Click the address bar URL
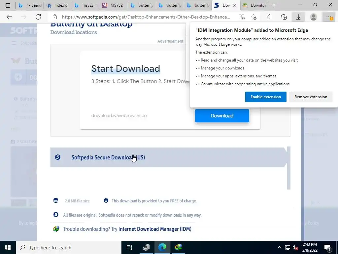This screenshot has height=254, width=338. 146,17
